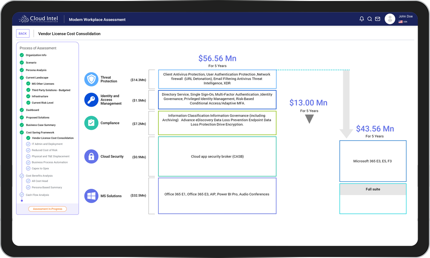Click the green check beside Infrastructure
Screen dimensions: 430x258
pyautogui.click(x=28, y=96)
